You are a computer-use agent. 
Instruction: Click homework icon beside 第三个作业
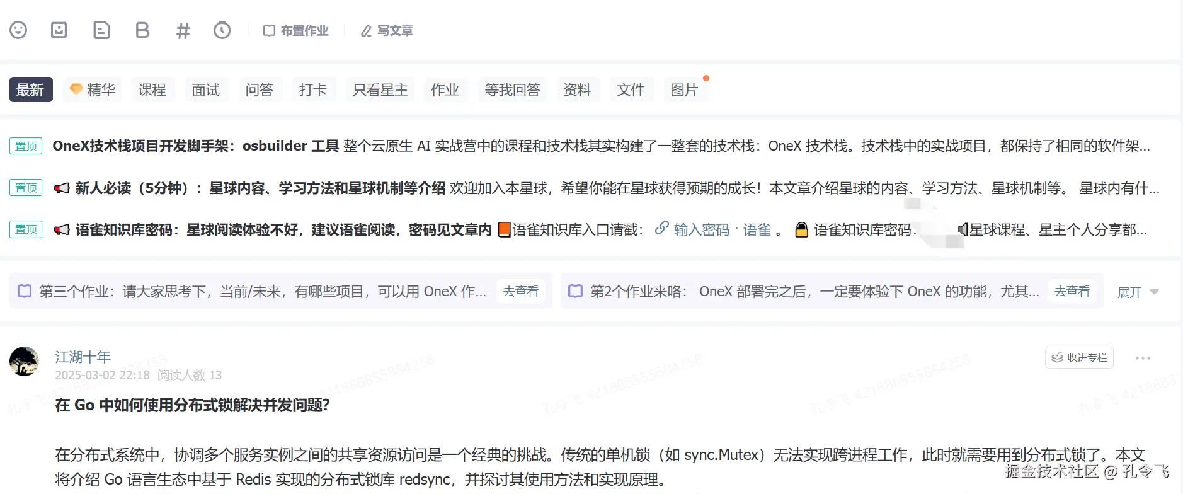click(x=25, y=291)
